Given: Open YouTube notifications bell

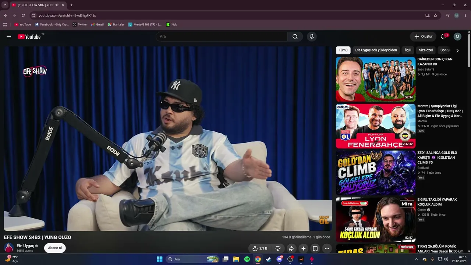Looking at the screenshot, I should [x=443, y=36].
